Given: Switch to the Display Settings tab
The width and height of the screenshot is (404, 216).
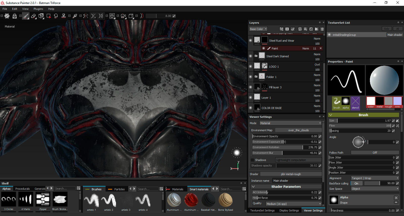Looking at the screenshot, I should click(x=289, y=210).
